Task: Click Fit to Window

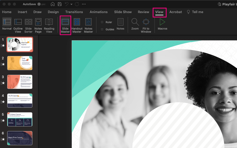Action: [146, 24]
